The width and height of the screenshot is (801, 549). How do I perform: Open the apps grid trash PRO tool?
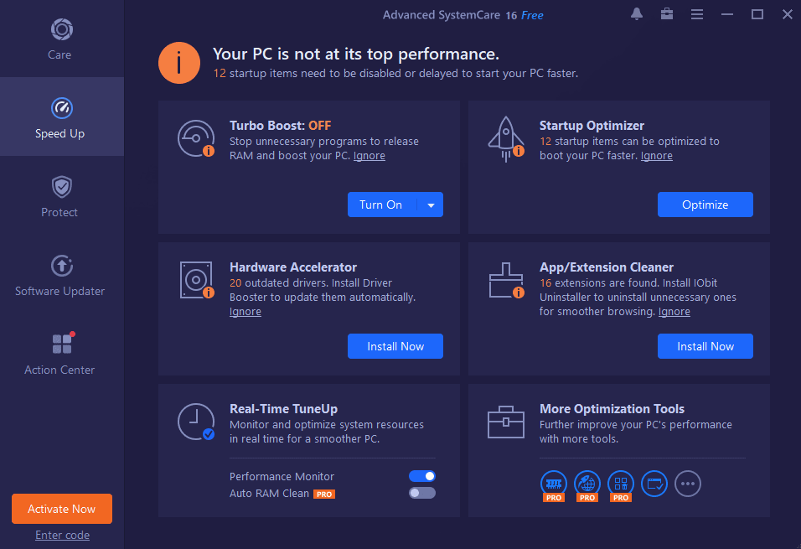[621, 485]
